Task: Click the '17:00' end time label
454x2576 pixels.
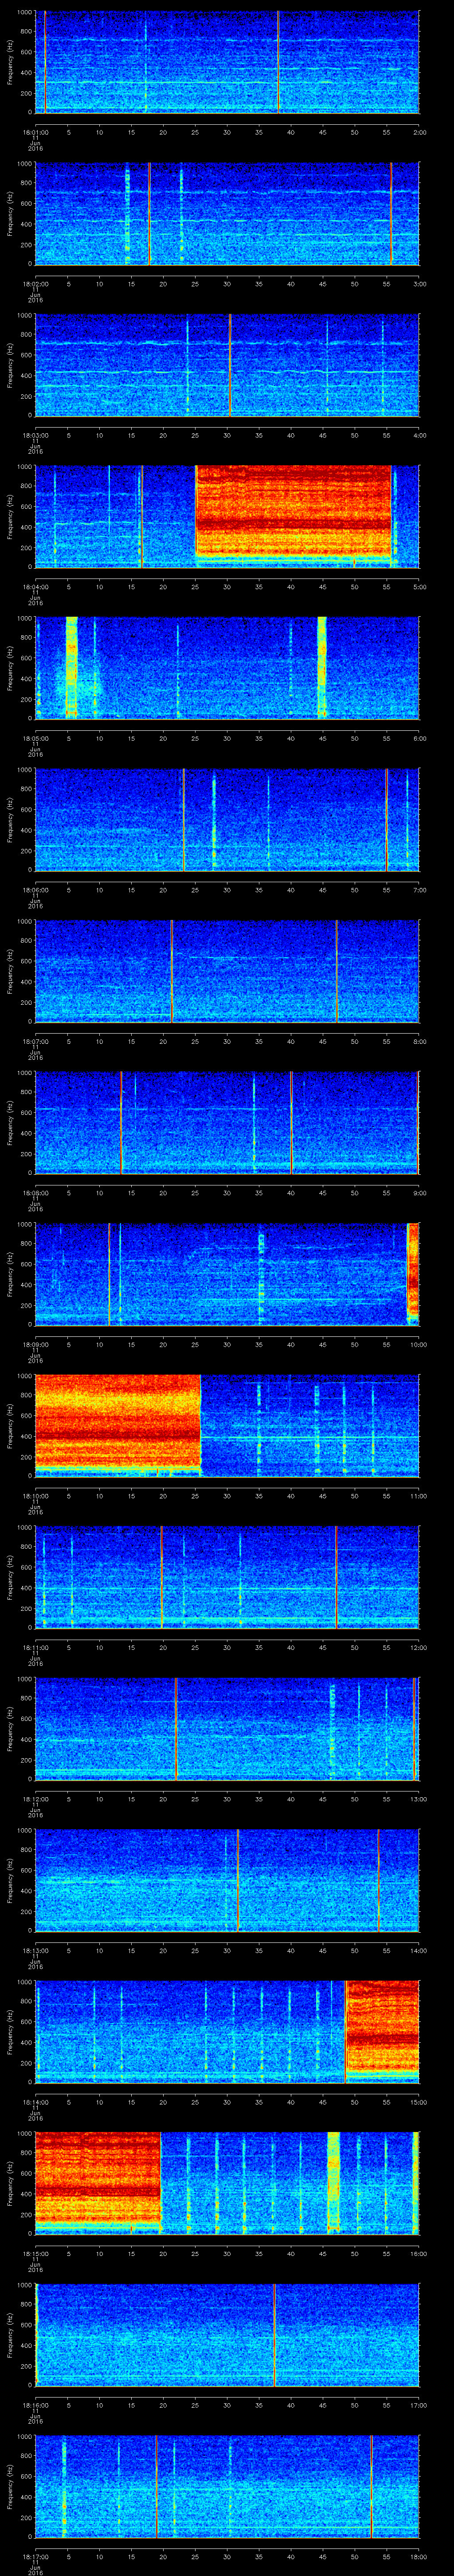Action: pyautogui.click(x=418, y=2404)
